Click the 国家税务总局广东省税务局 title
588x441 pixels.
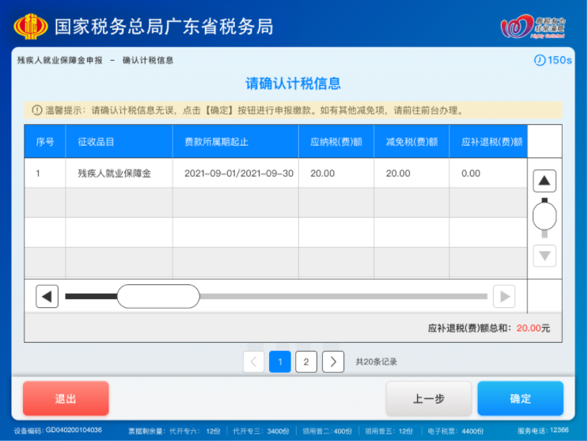165,27
